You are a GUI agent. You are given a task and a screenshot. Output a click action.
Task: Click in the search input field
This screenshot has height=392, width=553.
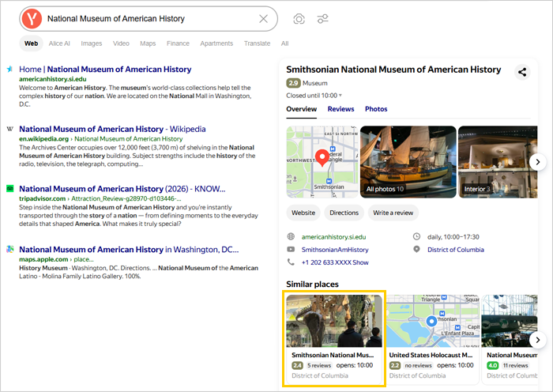150,19
